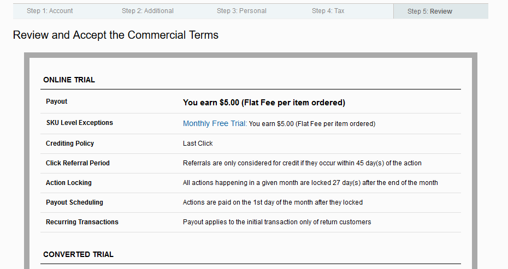508x269 pixels.
Task: Select the $5.00 Flat Fee payout text
Action: pos(264,103)
